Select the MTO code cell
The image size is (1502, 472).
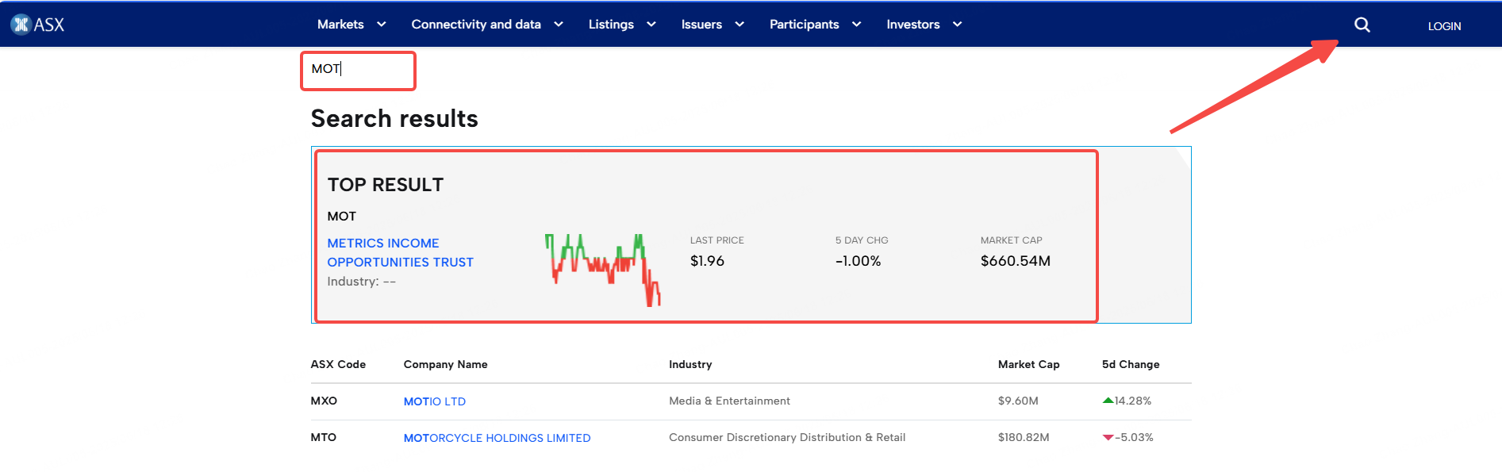[x=324, y=437]
